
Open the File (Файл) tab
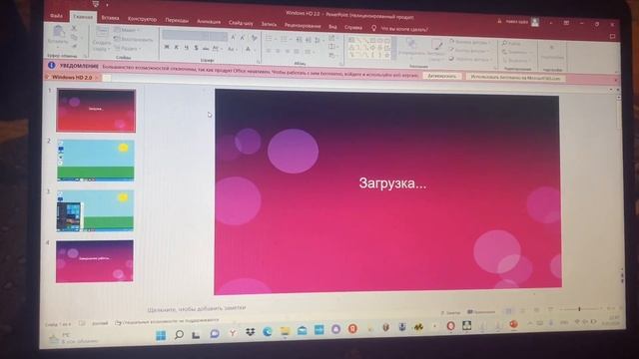(57, 16)
